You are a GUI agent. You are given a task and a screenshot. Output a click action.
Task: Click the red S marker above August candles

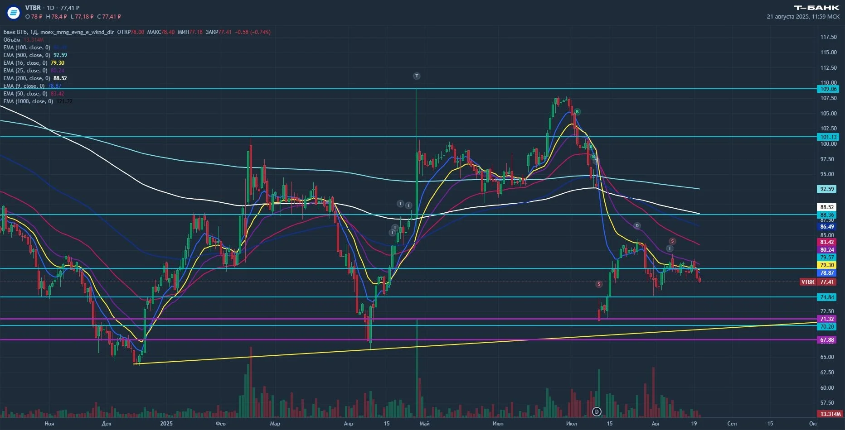pos(672,241)
